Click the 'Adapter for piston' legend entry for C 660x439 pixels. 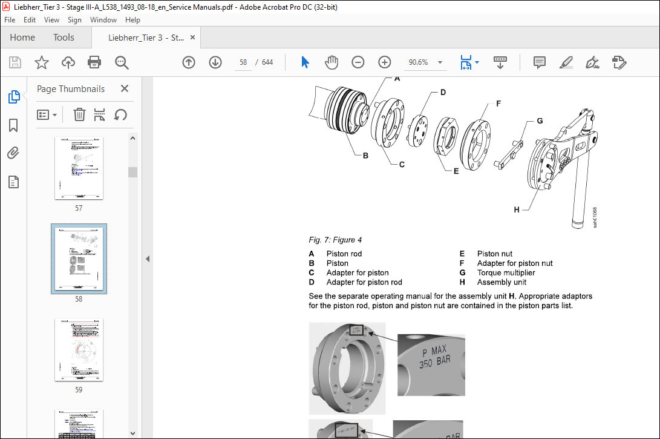(x=358, y=272)
